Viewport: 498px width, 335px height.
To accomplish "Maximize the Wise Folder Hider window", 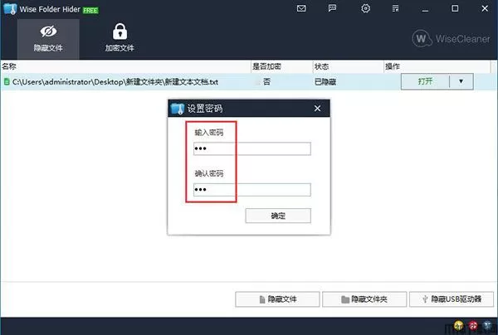I will coord(455,8).
